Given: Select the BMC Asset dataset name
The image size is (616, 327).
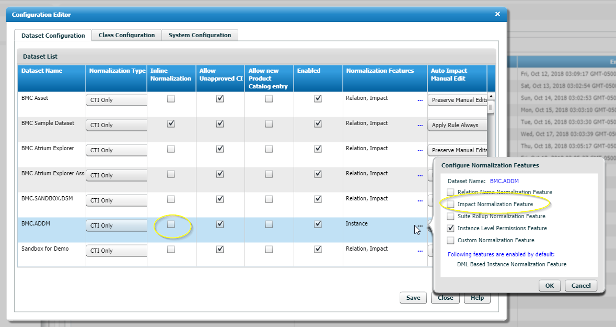Looking at the screenshot, I should coord(34,98).
